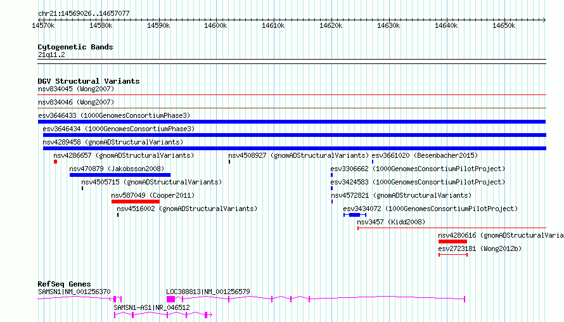Click the chr21:14569026..14657077 coordinates text
564x322 pixels.
[84, 14]
